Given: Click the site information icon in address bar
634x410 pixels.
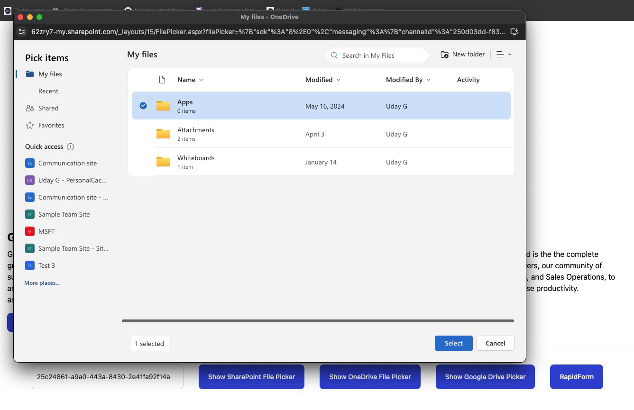Looking at the screenshot, I should coord(21,32).
